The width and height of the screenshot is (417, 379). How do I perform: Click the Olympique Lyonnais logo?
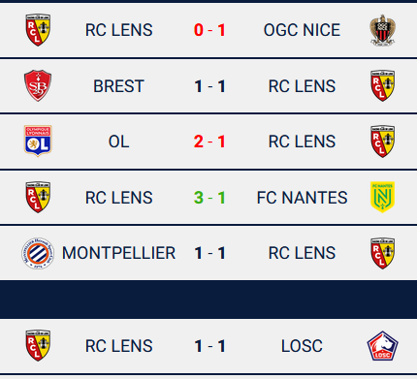38,142
